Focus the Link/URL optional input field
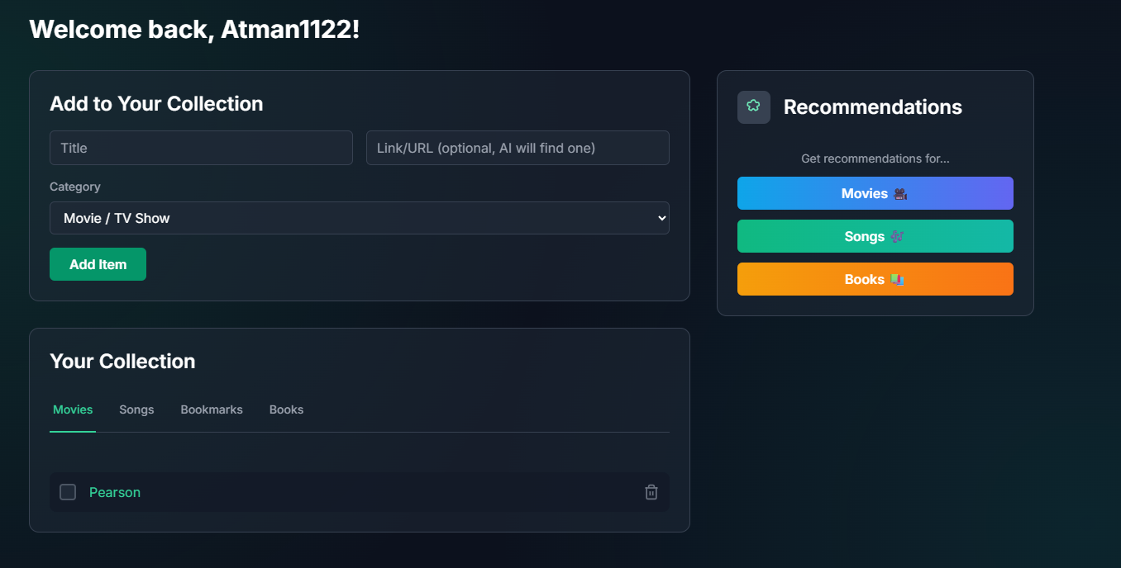The width and height of the screenshot is (1121, 568). pos(518,148)
